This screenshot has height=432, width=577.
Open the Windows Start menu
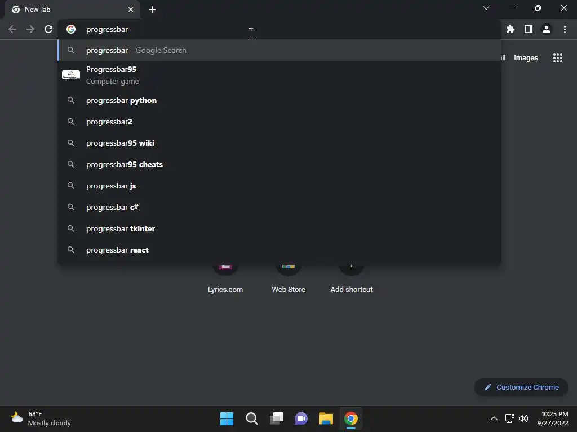[227, 418]
